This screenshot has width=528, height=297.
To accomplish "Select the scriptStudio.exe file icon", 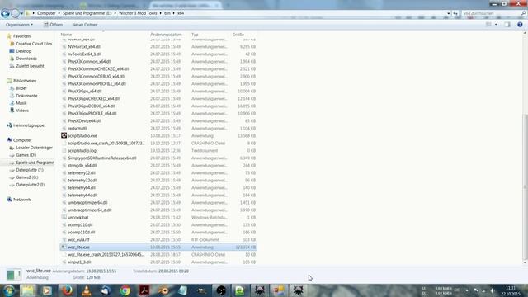I will tap(64, 135).
